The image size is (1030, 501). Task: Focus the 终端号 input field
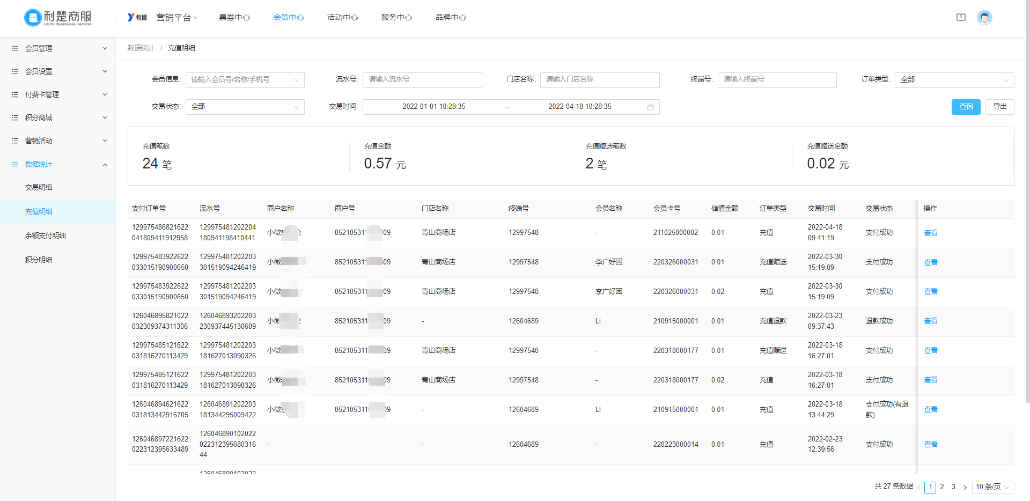click(x=777, y=80)
